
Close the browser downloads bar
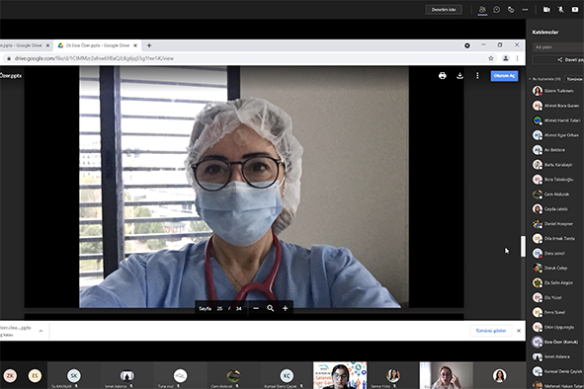tap(519, 331)
